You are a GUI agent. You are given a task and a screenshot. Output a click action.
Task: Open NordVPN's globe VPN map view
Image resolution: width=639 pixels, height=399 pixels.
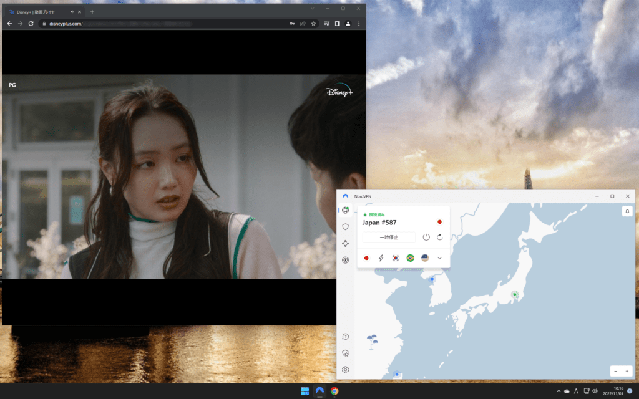pos(346,210)
